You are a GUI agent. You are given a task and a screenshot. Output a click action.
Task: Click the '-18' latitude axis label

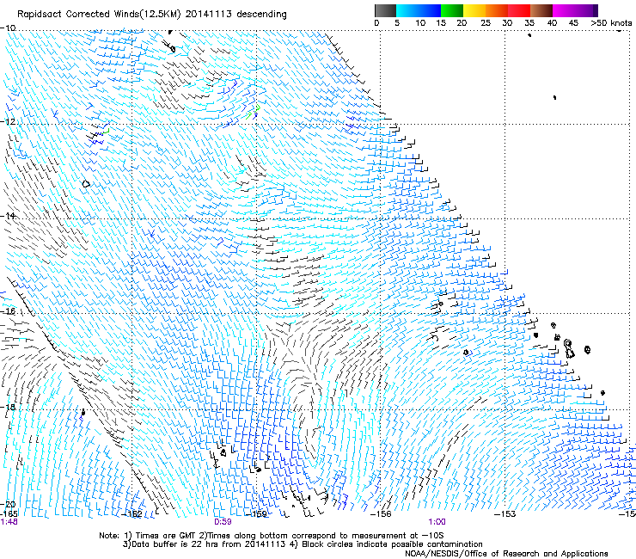tap(8, 407)
